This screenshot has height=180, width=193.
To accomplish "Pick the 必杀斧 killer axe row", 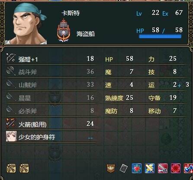I will coord(51,111).
